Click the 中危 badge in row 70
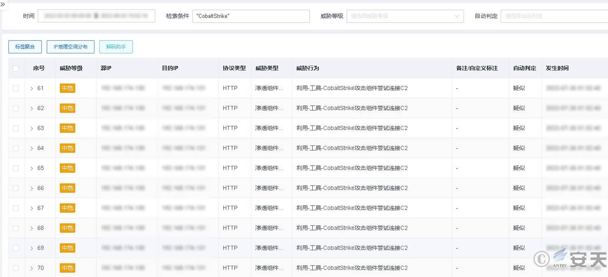Screen dimensions: 608x277 [x=68, y=268]
